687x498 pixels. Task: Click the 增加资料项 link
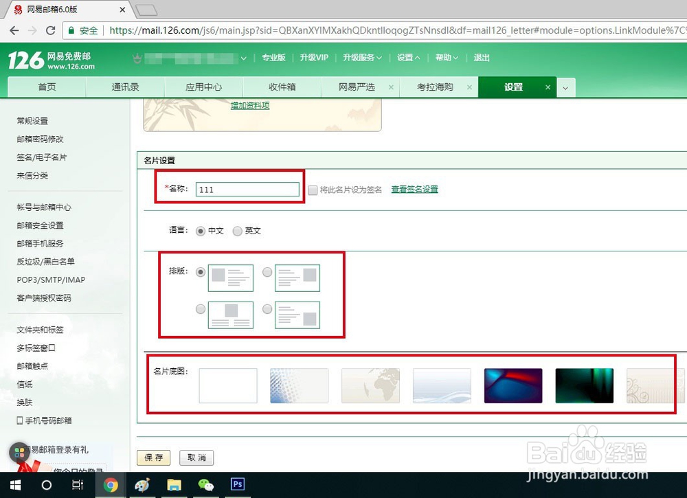(x=250, y=106)
